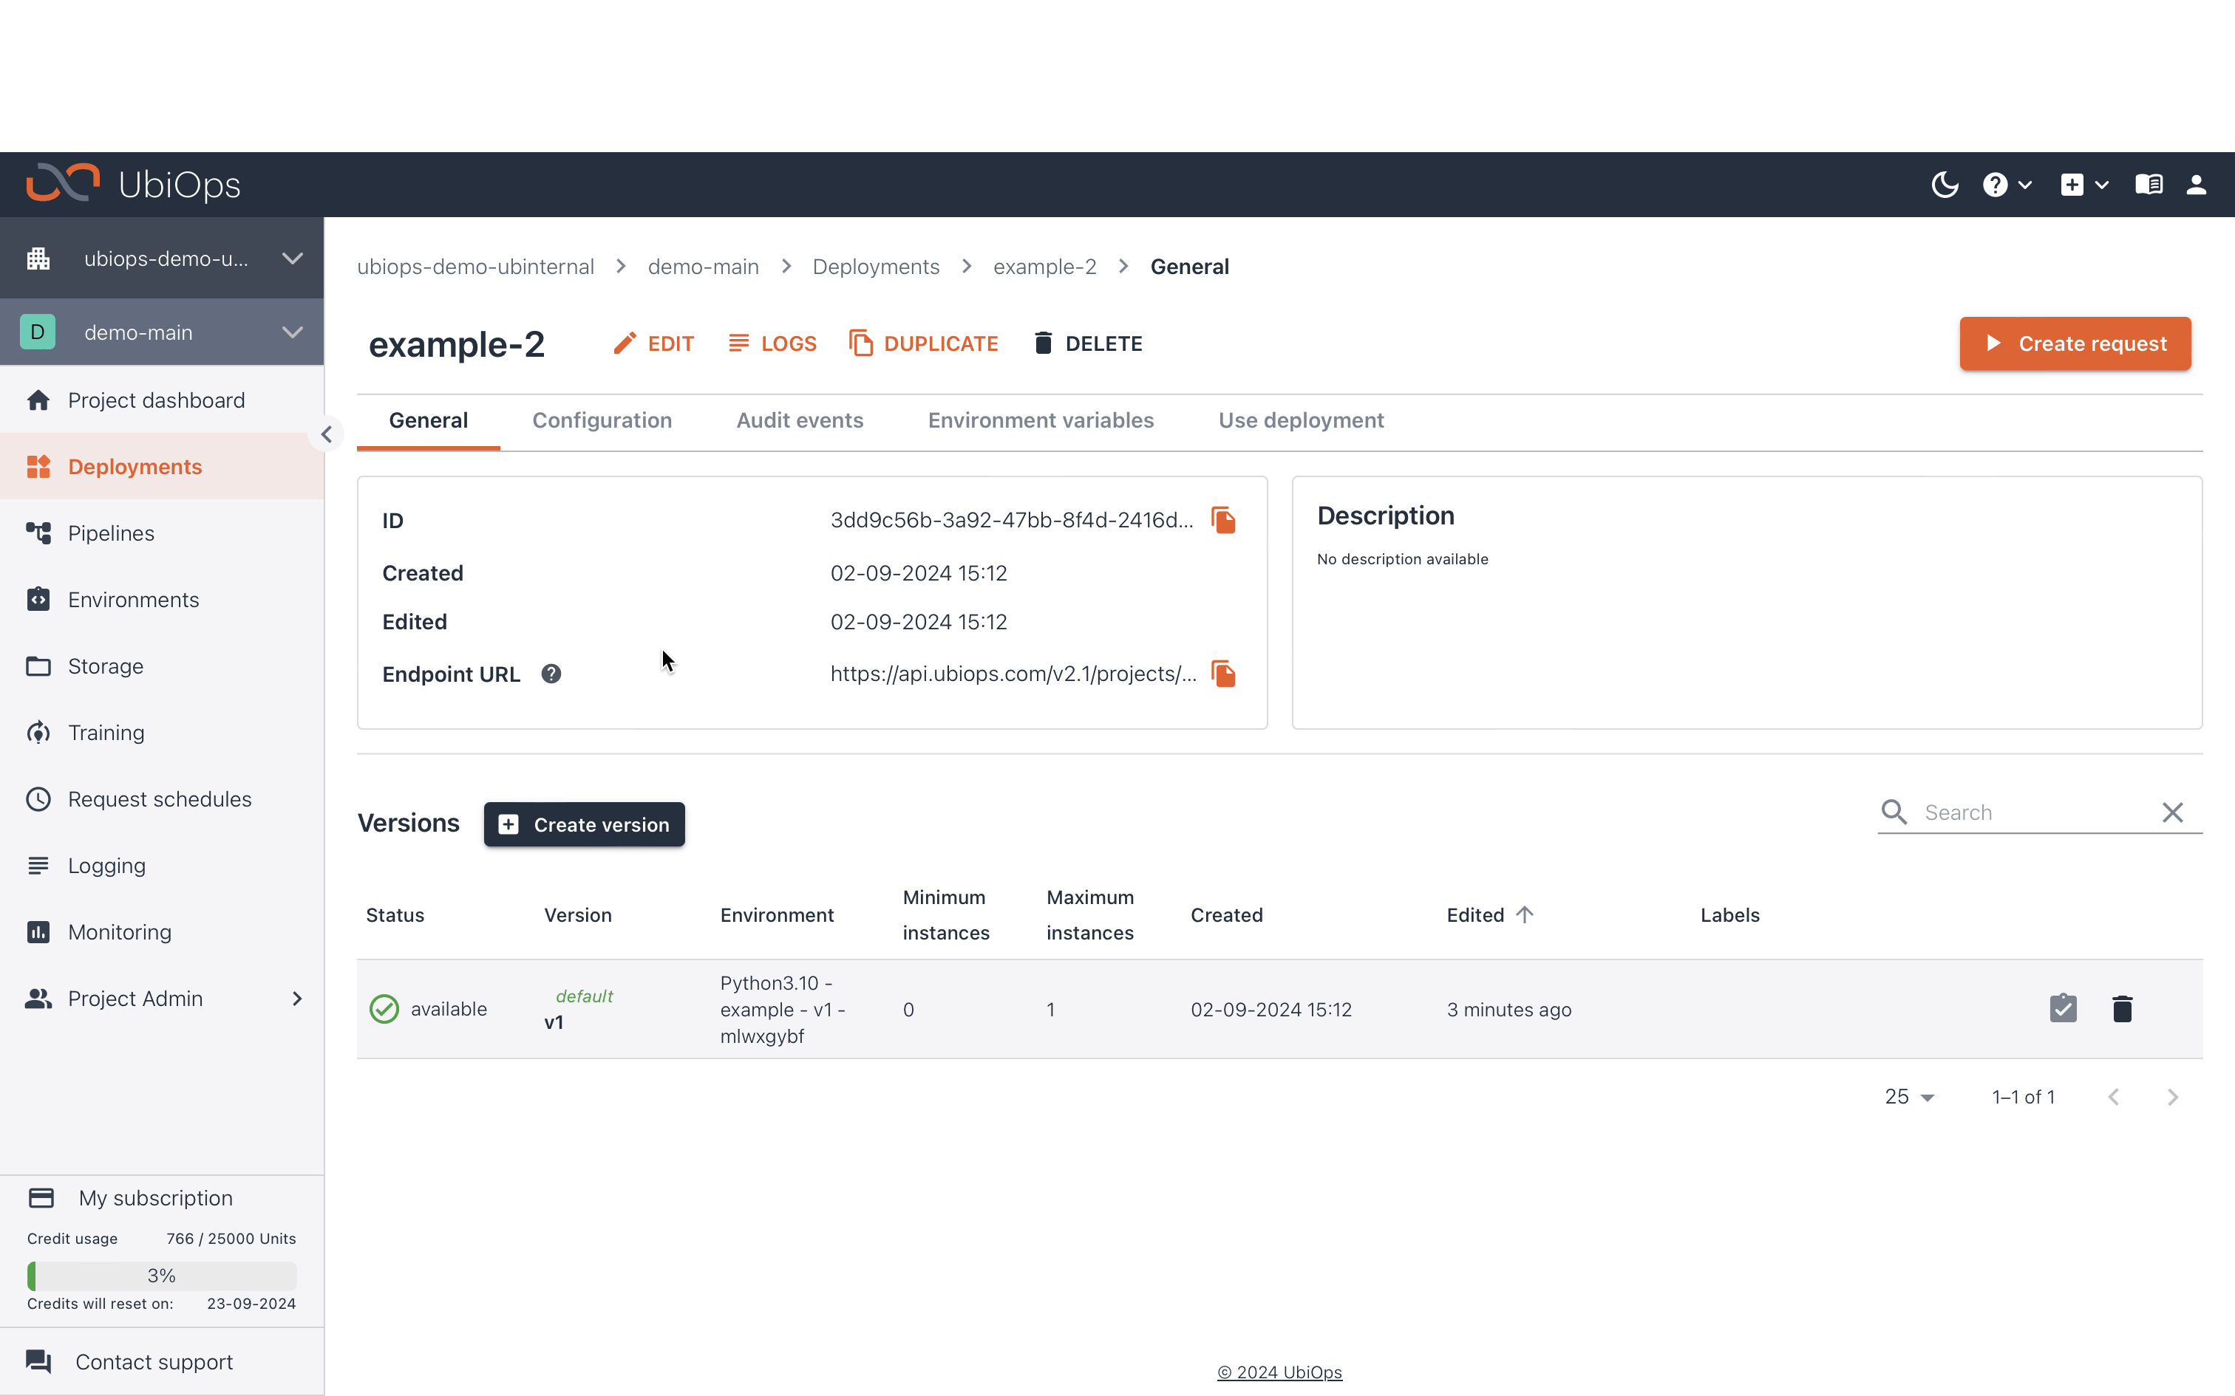2235x1396 pixels.
Task: Click the Storage sidebar icon
Action: [x=40, y=666]
